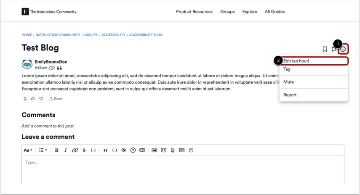The image size is (360, 195).
Task: Open Product Resources in top navigation
Action: 194,12
